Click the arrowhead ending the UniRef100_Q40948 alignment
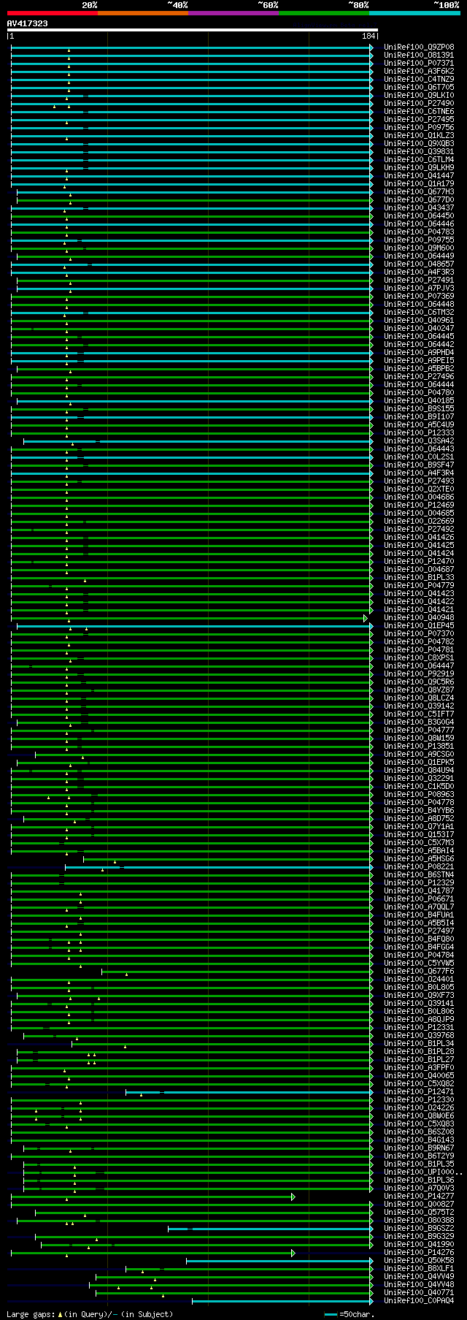This screenshot has width=467, height=1320. [x=366, y=618]
